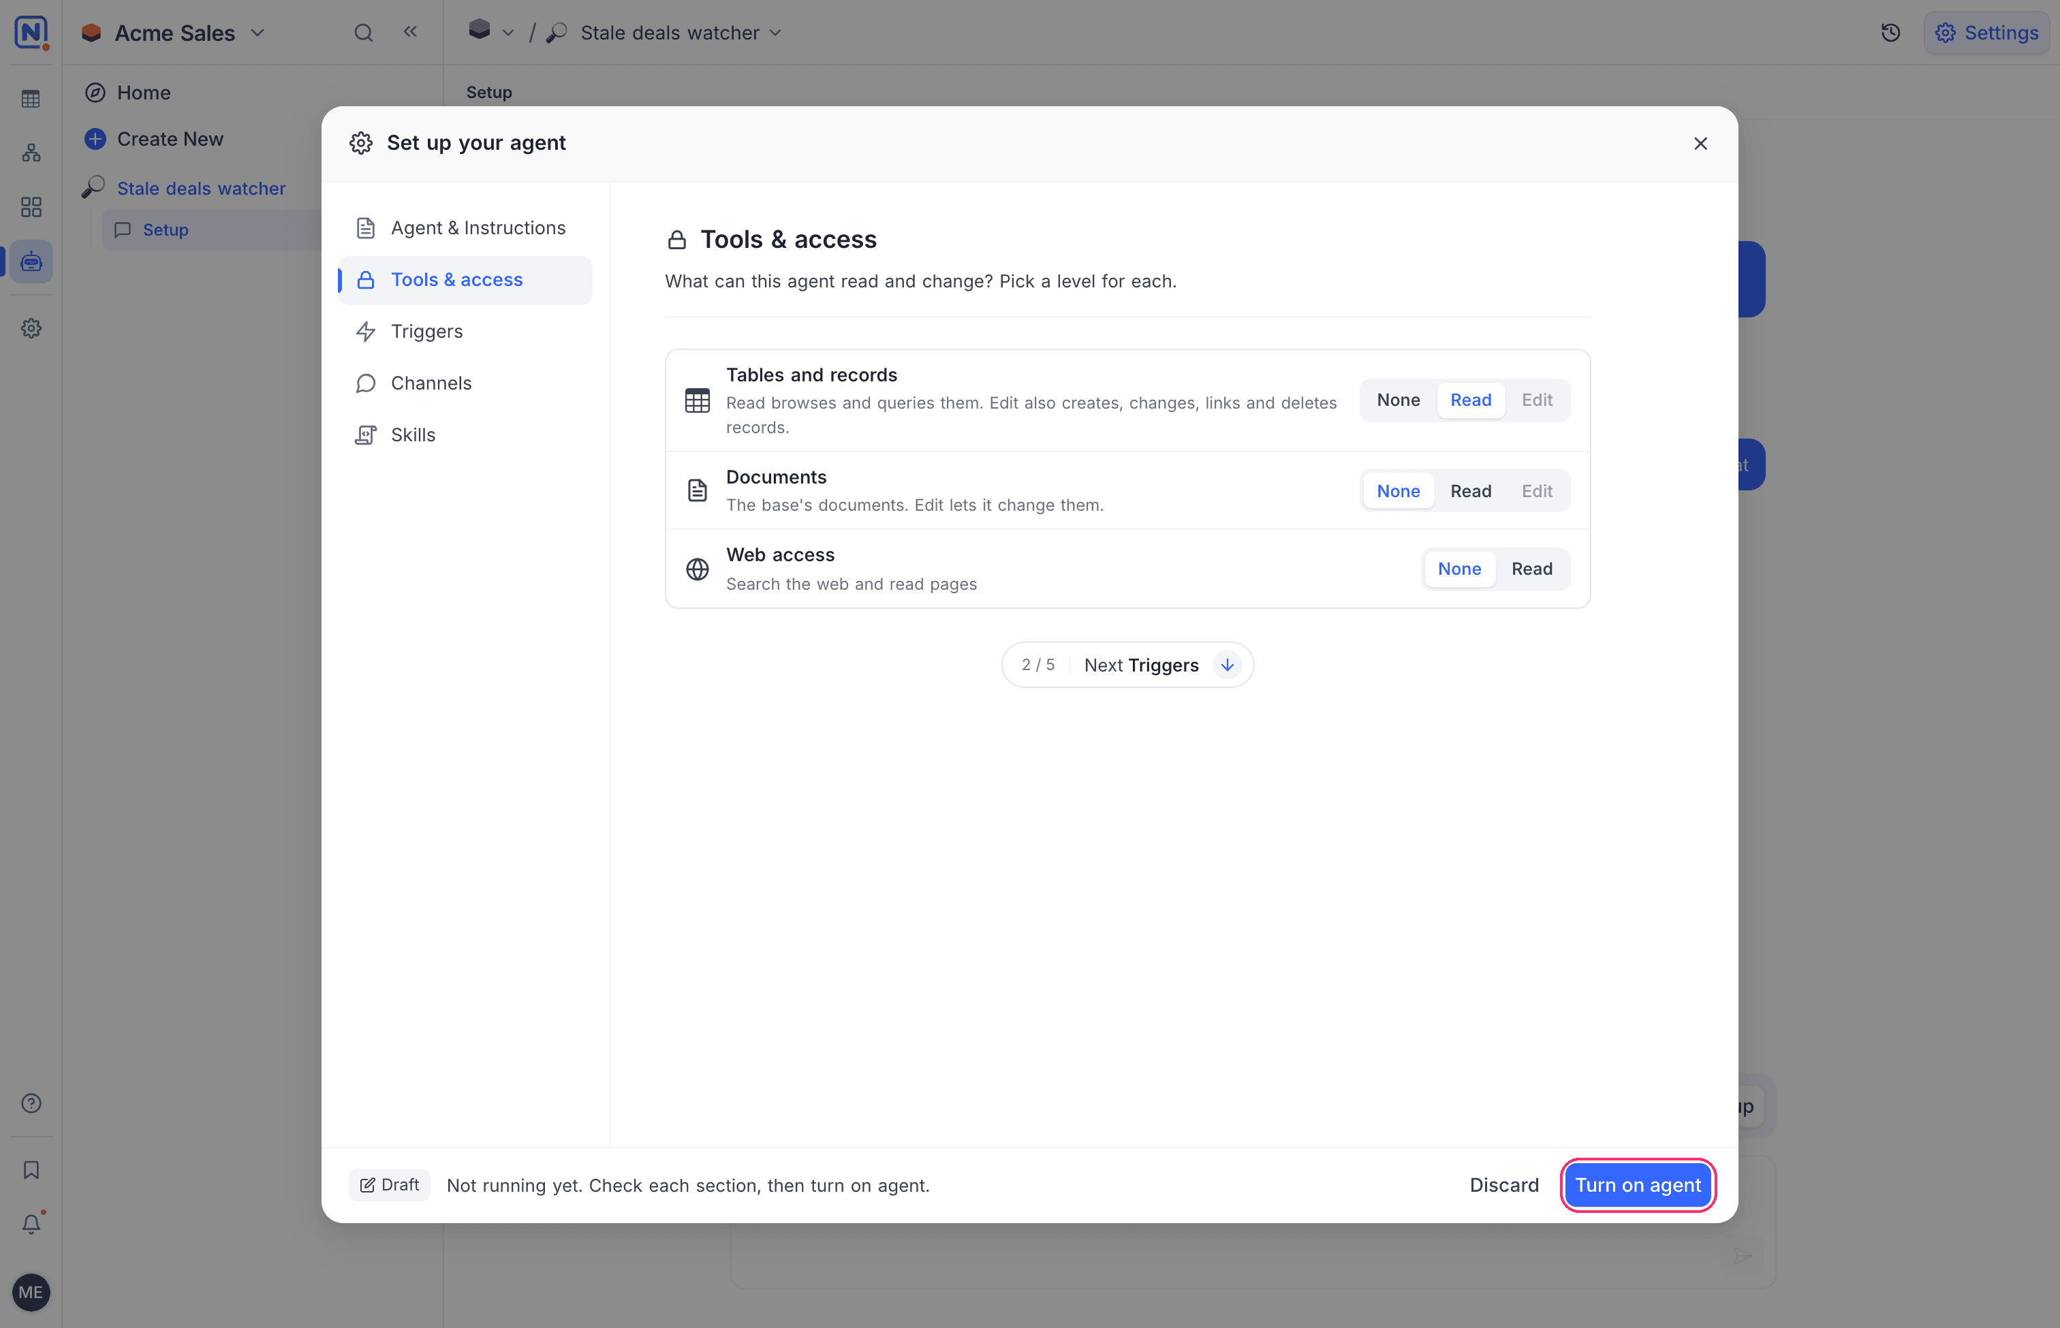Set Documents access to Read
This screenshot has width=2060, height=1328.
tap(1470, 490)
